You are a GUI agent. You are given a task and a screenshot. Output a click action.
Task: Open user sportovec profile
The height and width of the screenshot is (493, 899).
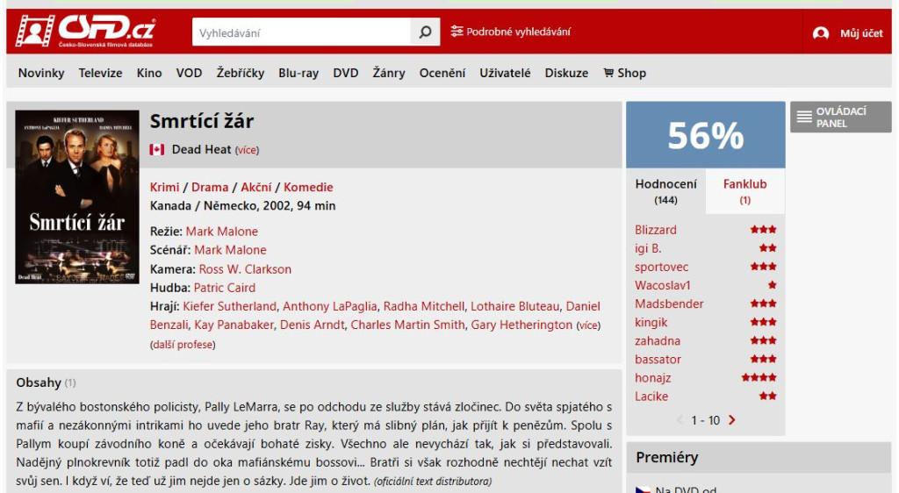tap(662, 267)
